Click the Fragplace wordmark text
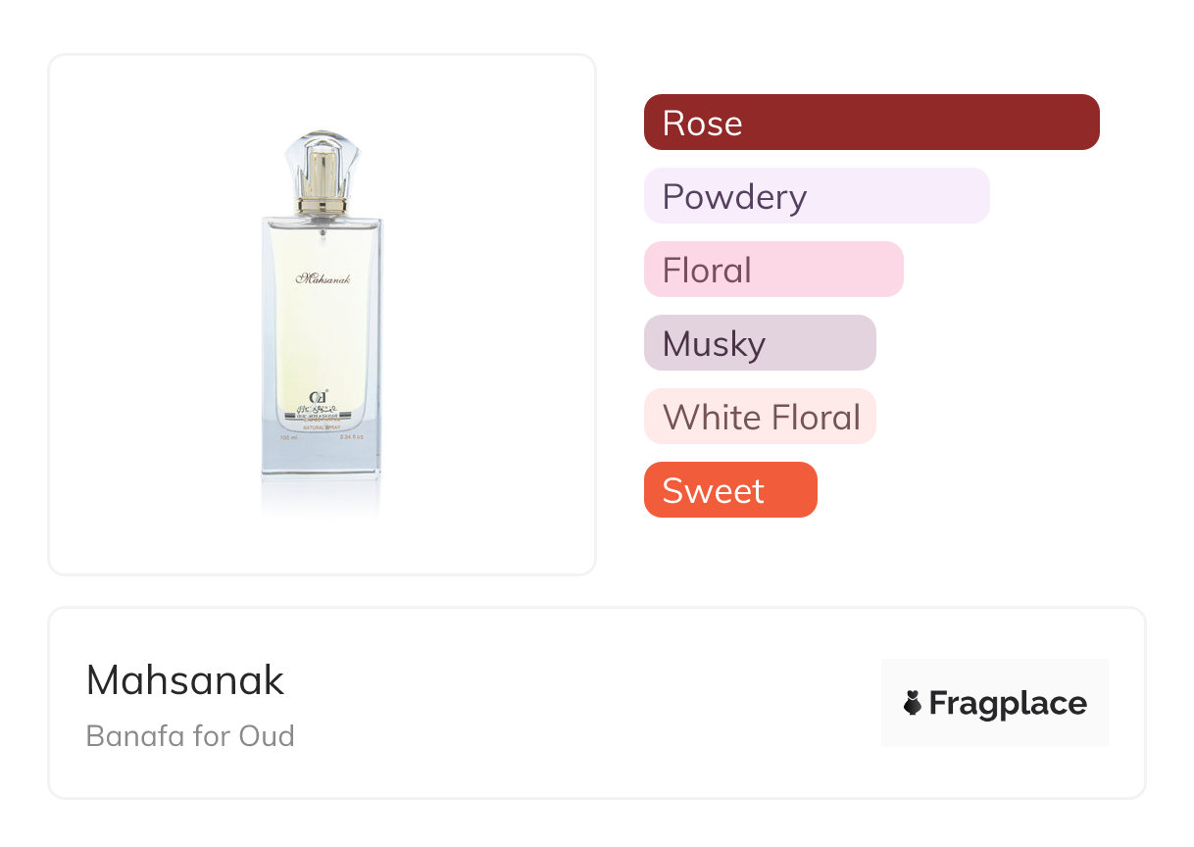The image size is (1194, 847). pos(1008,704)
